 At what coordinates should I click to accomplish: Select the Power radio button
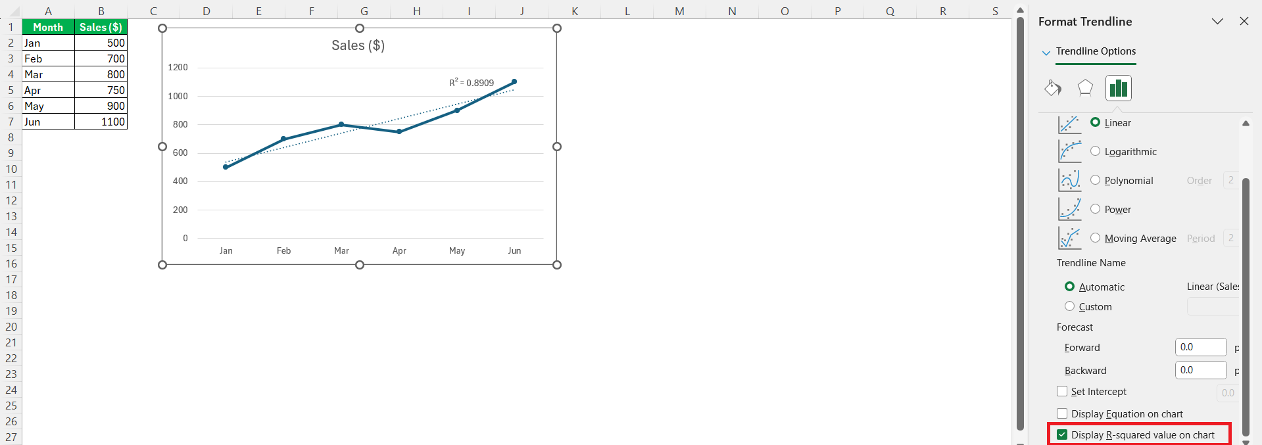pyautogui.click(x=1096, y=209)
